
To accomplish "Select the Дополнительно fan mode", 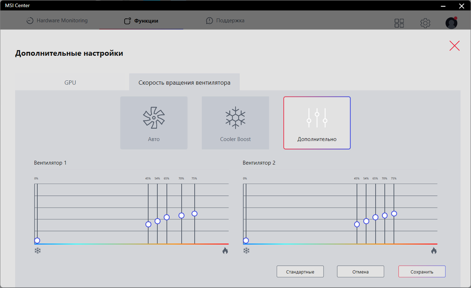I will pos(317,123).
